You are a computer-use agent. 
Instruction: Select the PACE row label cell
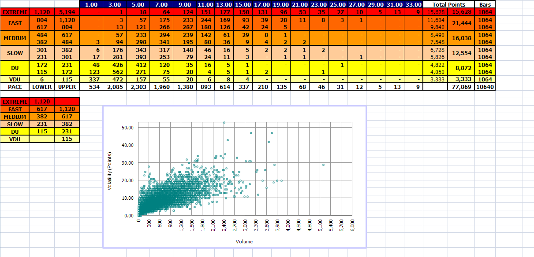pos(15,87)
